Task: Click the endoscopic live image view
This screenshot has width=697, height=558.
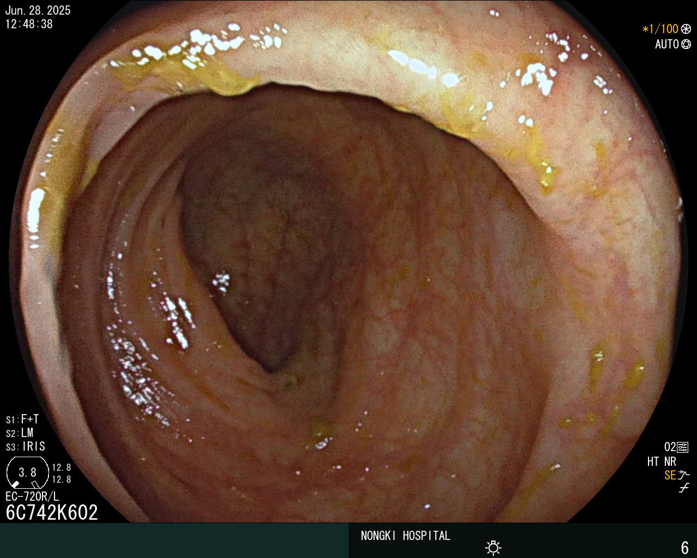Action: click(x=348, y=262)
